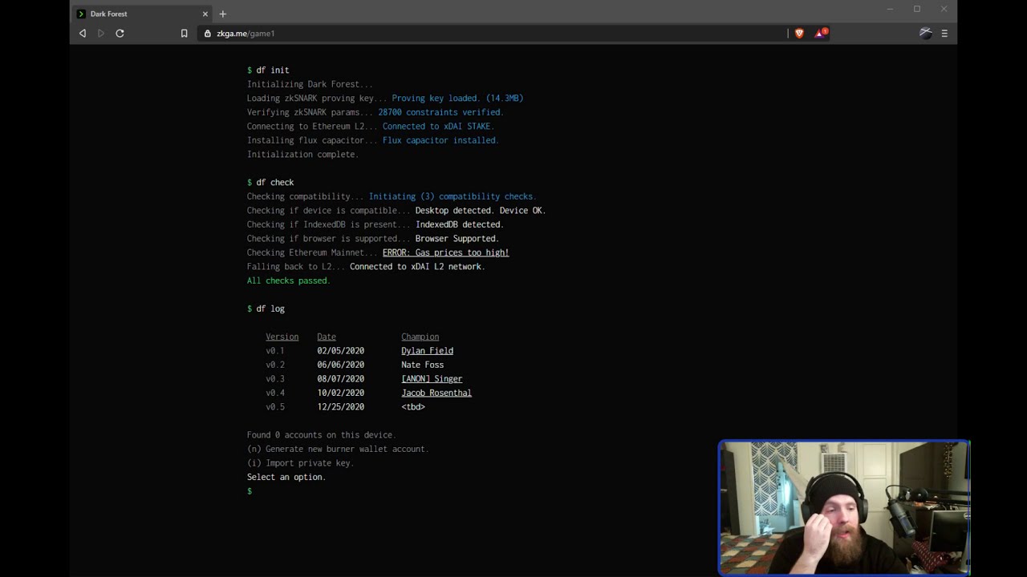The image size is (1027, 577).
Task: Click the "IndexedDB detected." status text
Action: point(460,224)
